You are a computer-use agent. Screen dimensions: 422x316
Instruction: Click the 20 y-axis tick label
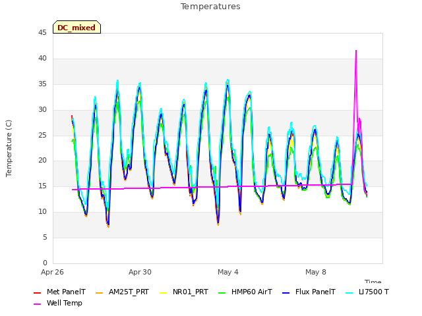[x=42, y=161]
